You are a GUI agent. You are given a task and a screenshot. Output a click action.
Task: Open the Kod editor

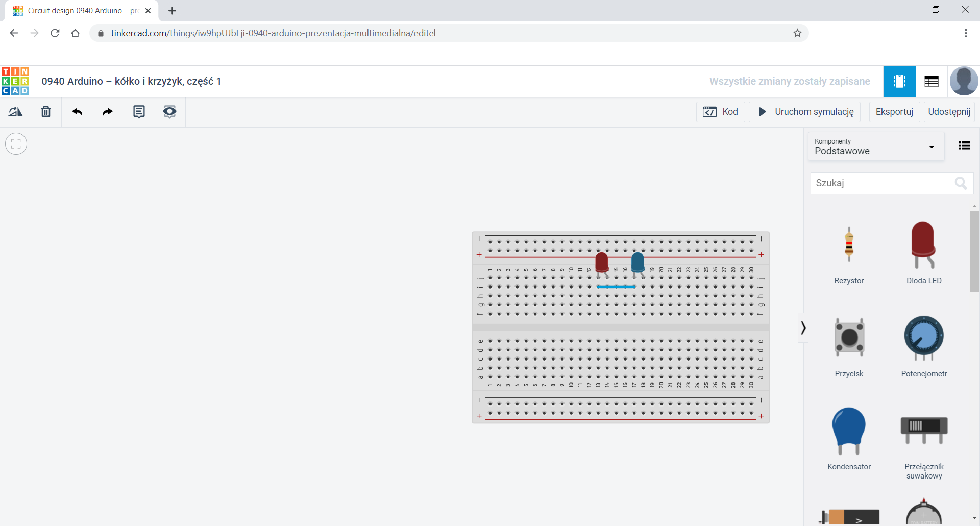point(721,111)
